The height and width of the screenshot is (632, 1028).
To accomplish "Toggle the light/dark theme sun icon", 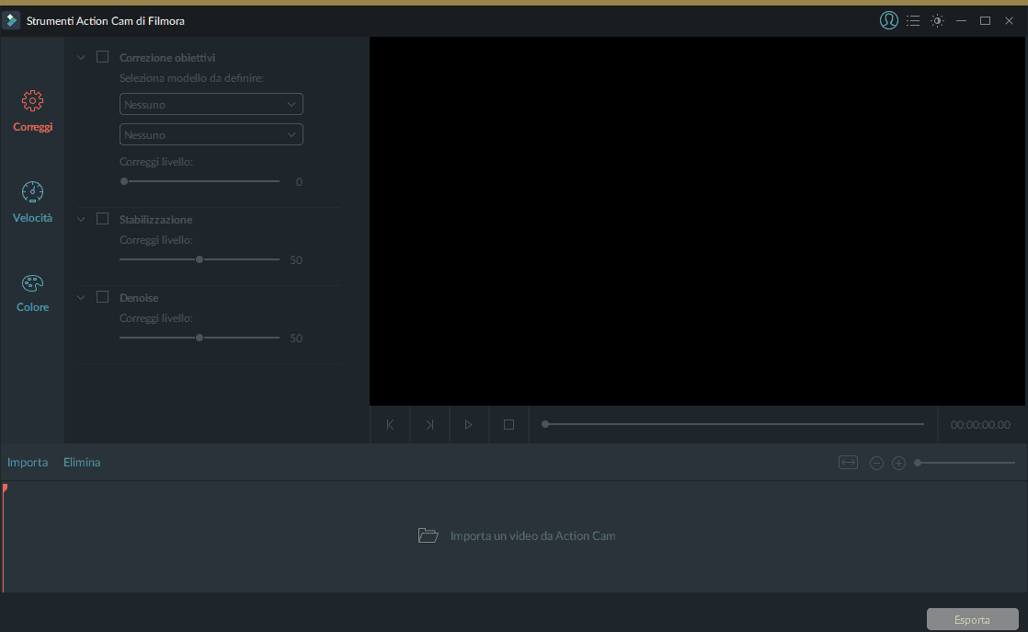I will pyautogui.click(x=937, y=20).
